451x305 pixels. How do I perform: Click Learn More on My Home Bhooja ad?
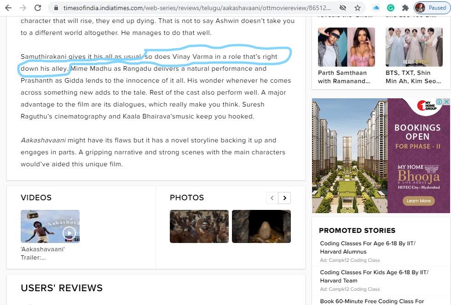click(418, 201)
